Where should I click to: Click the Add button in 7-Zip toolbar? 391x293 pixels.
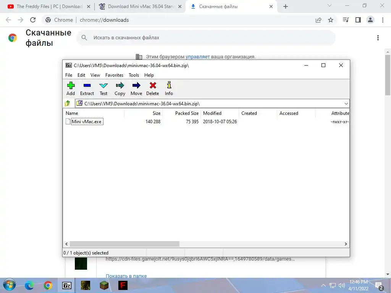coord(71,89)
